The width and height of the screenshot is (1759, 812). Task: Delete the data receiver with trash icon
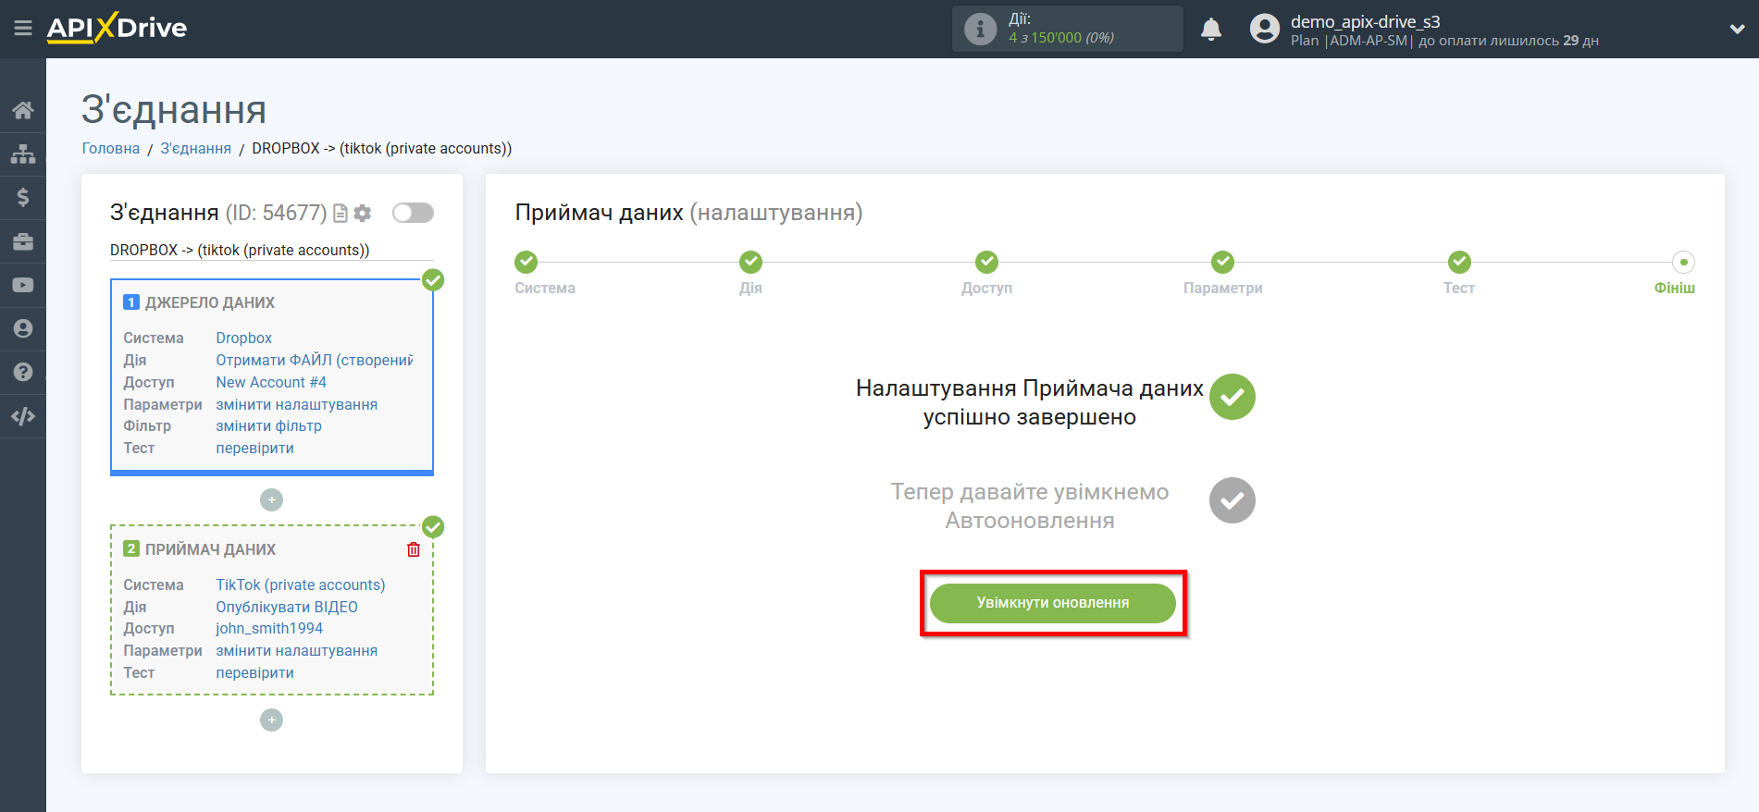pyautogui.click(x=414, y=549)
